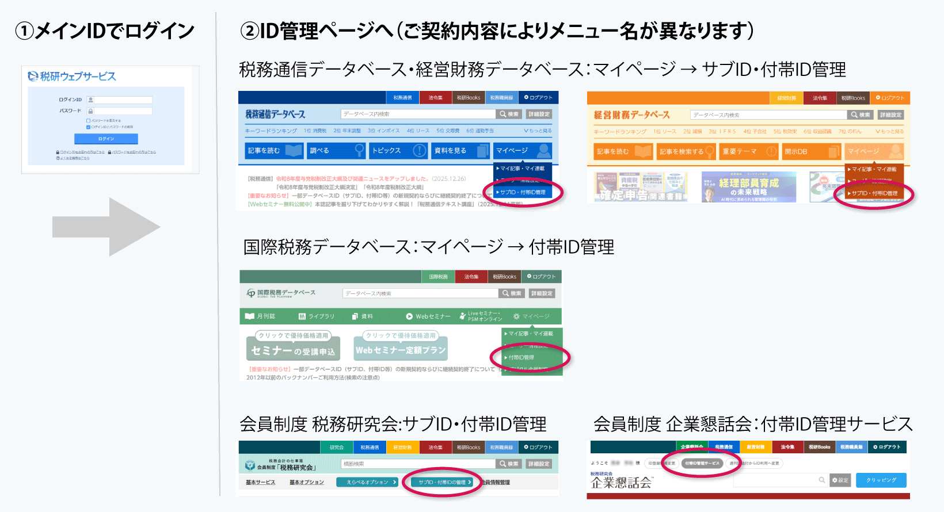Open 税務通信 tab in 税務通信データベース header
The height and width of the screenshot is (512, 944).
tap(402, 97)
